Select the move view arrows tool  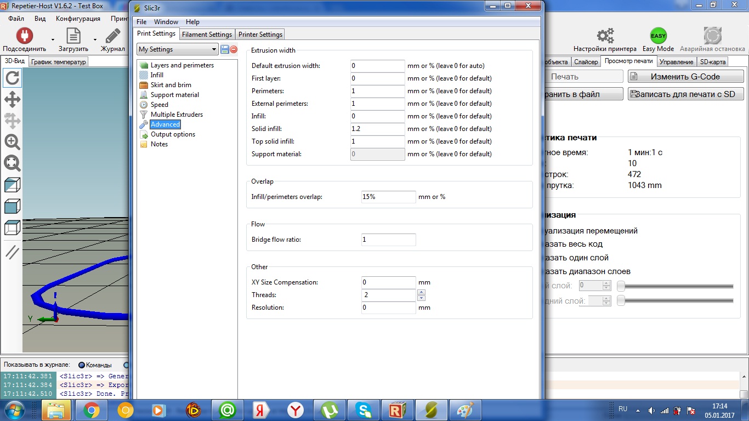tap(12, 99)
